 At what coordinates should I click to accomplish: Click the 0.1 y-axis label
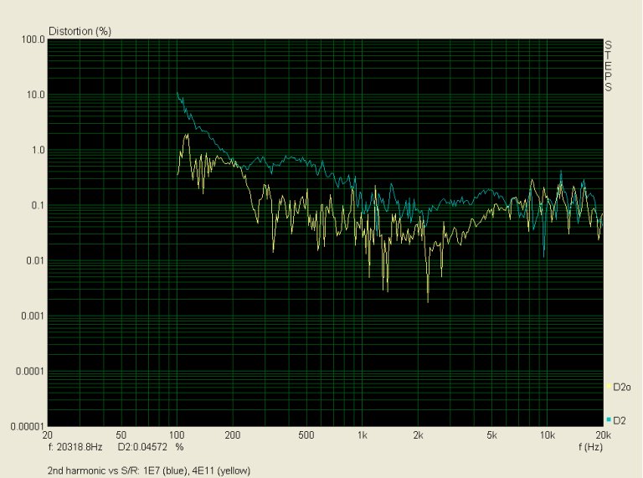38,205
